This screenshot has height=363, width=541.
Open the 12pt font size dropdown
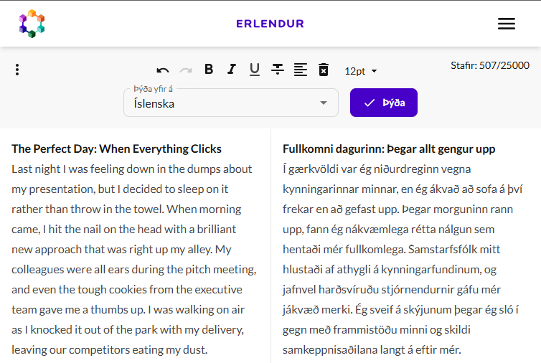(361, 71)
